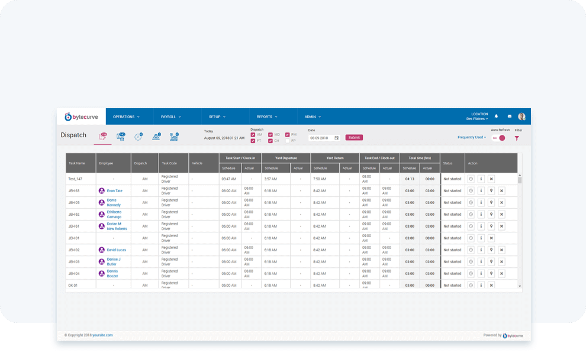Click the table's vertical scrollbar thumb
Viewport: 586px width, 353px height.
click(x=520, y=180)
